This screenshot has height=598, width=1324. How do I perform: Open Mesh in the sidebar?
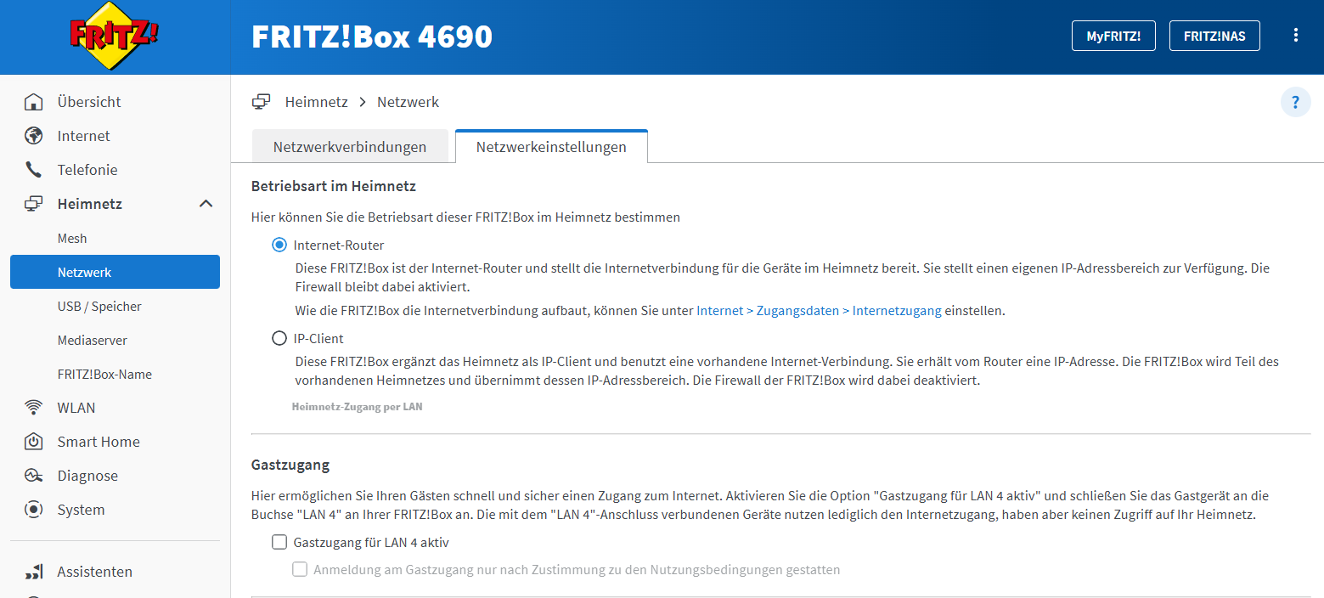(x=72, y=239)
